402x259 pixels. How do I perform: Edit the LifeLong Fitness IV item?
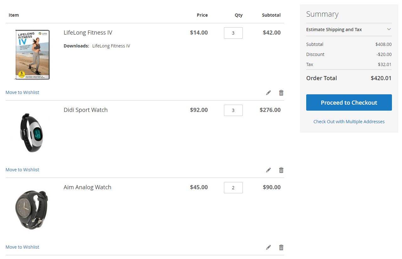(268, 93)
